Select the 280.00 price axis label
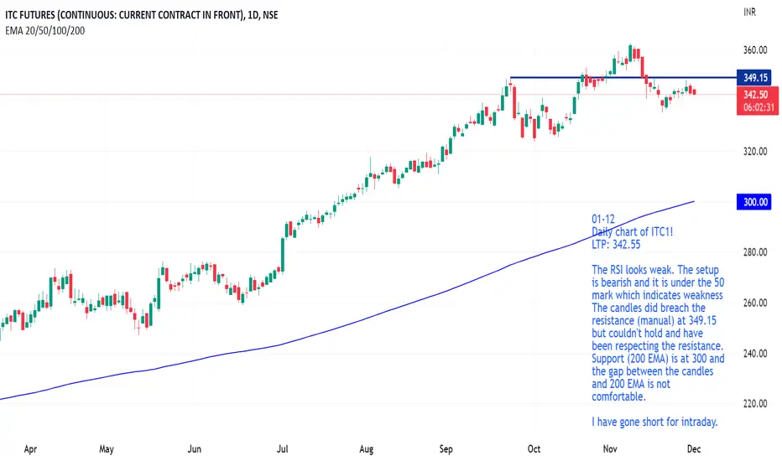Screen dimensions: 782x461 pyautogui.click(x=755, y=252)
